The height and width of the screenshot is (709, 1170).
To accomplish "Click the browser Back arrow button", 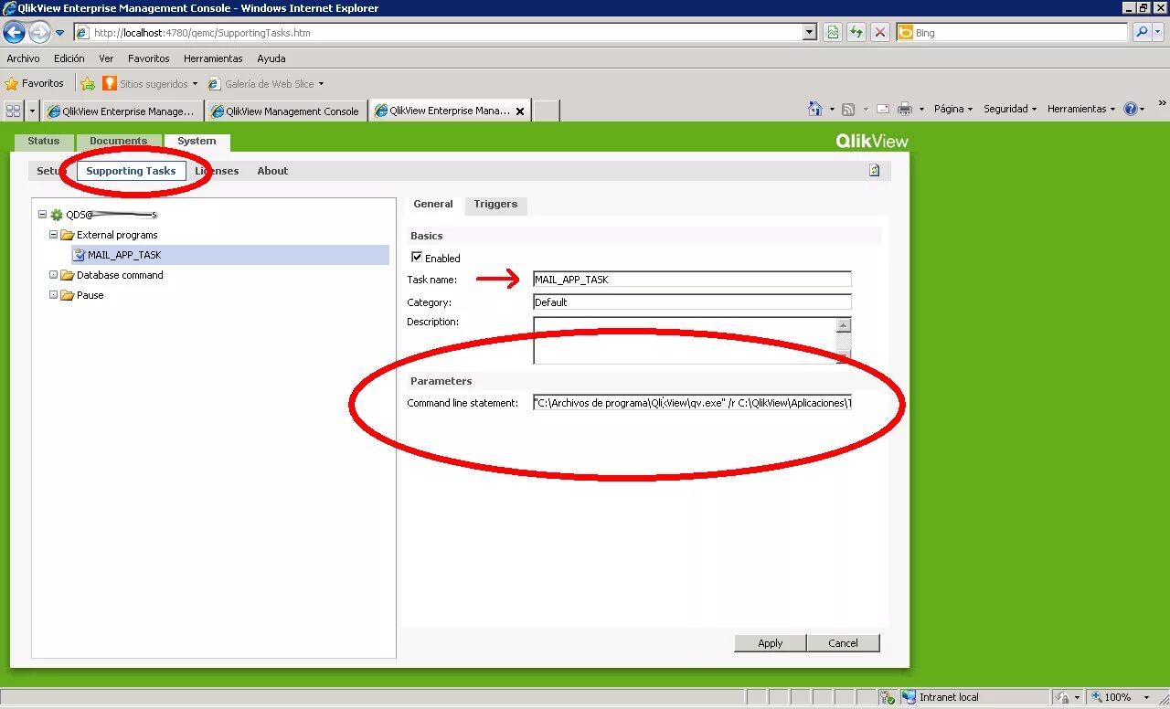I will pyautogui.click(x=14, y=33).
